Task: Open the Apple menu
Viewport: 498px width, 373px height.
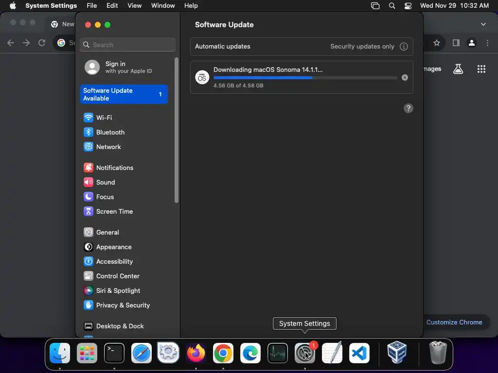Action: (x=12, y=6)
